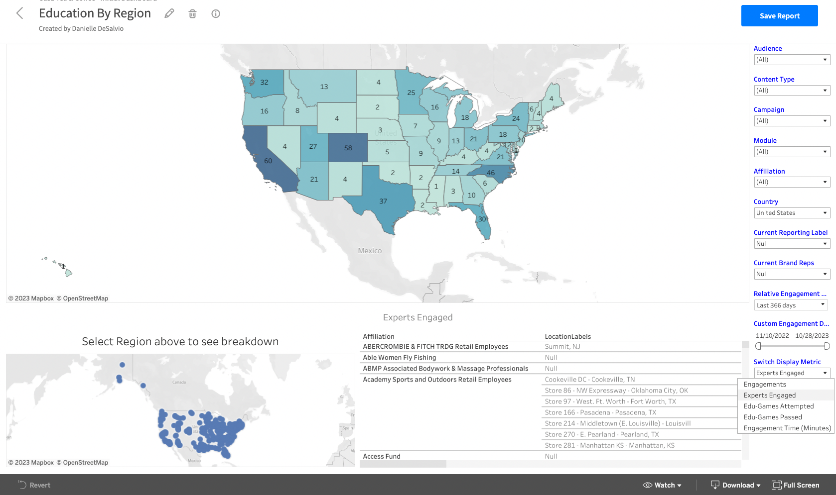Click start date 11/10/2022 field
The image size is (836, 495).
[772, 336]
